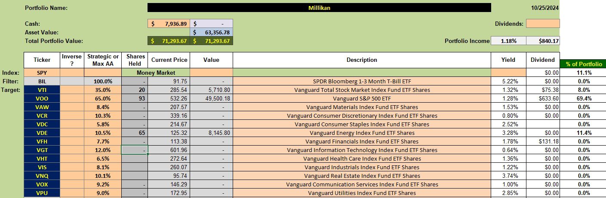
Task: Select the empty Dividends input cell
Action: 542,24
